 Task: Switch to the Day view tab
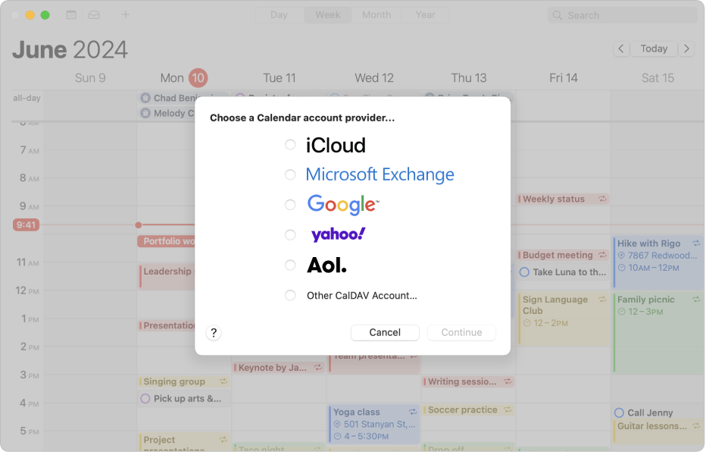tap(279, 14)
